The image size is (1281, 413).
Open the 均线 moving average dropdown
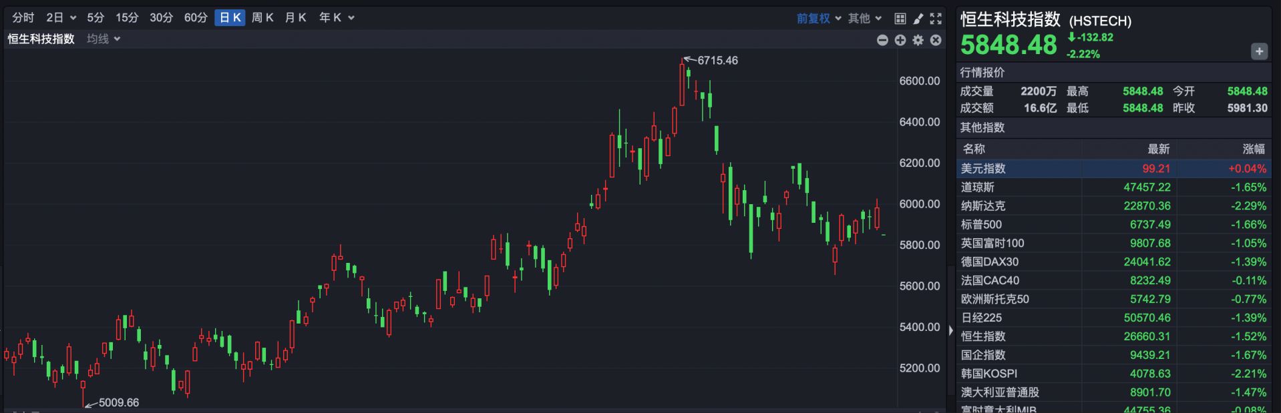[104, 39]
